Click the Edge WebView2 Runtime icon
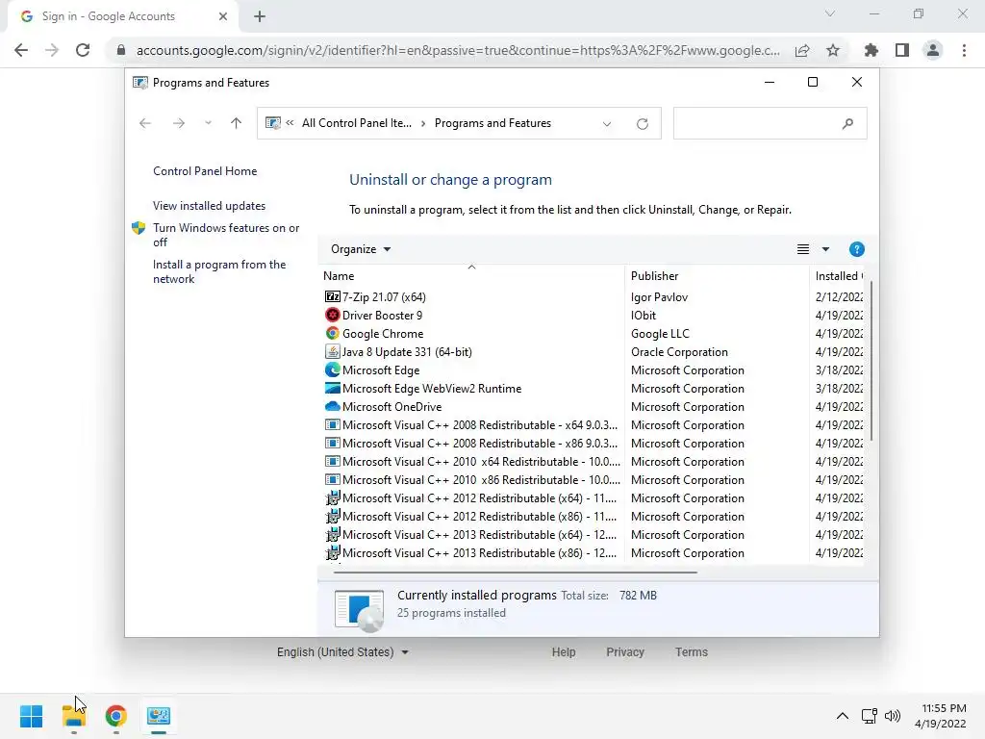The height and width of the screenshot is (739, 985). [332, 388]
